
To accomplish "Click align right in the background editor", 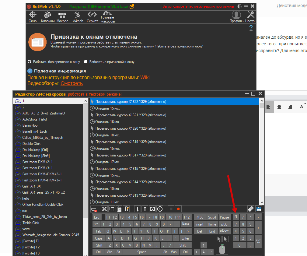I will 290,107.
